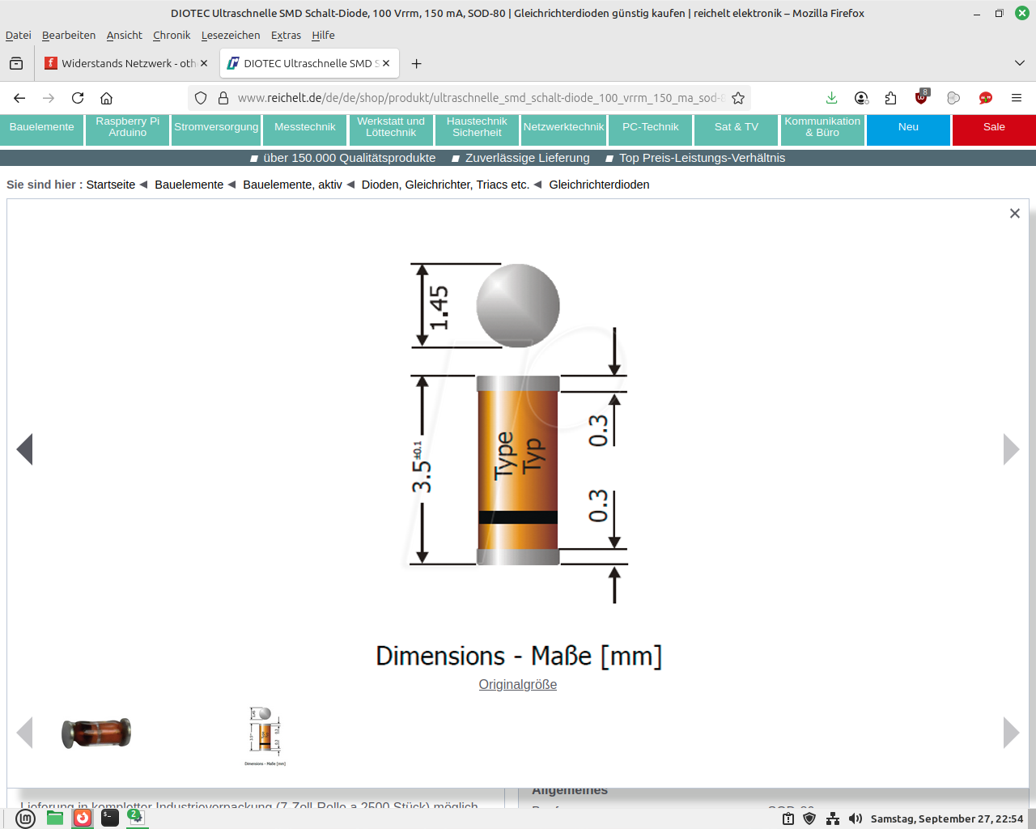The width and height of the screenshot is (1036, 829).
Task: Show the next image with right arrow
Action: [1011, 449]
